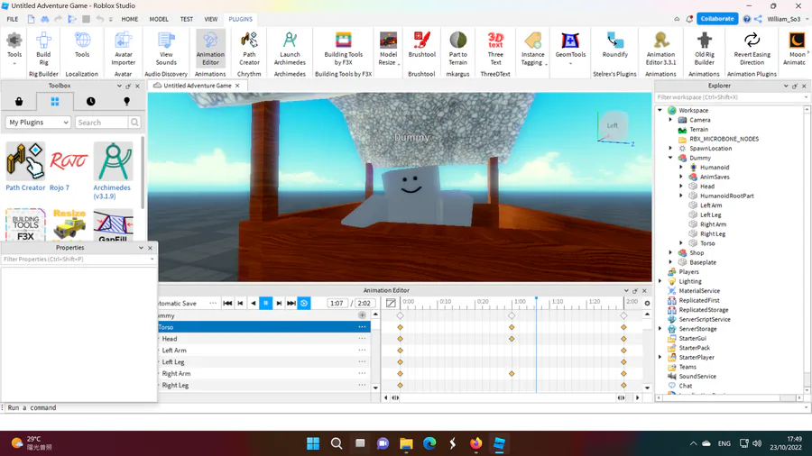Open Torso track options menu
Image resolution: width=812 pixels, height=456 pixels.
click(362, 327)
